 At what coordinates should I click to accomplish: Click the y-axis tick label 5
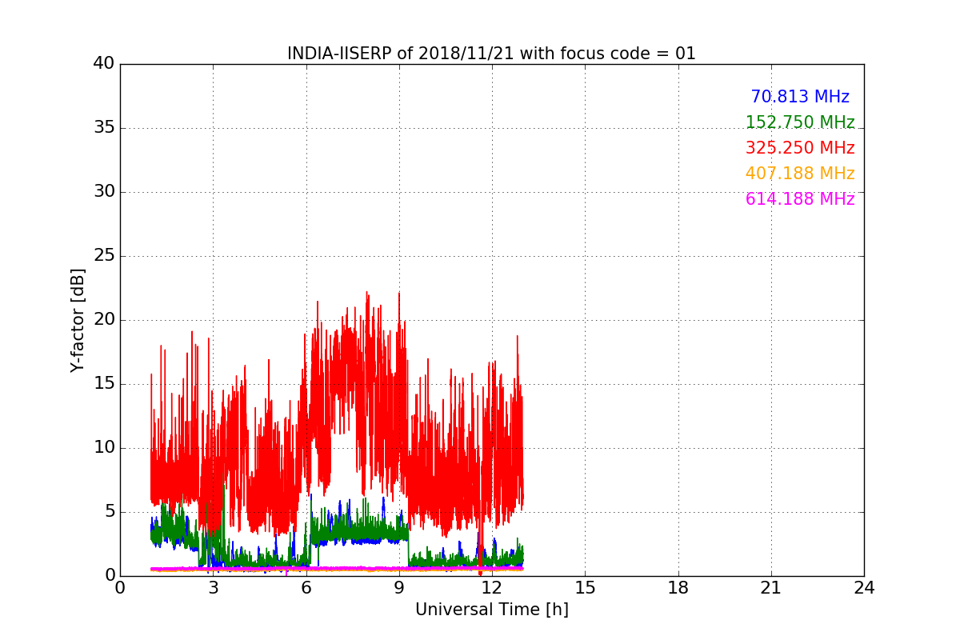coord(110,512)
